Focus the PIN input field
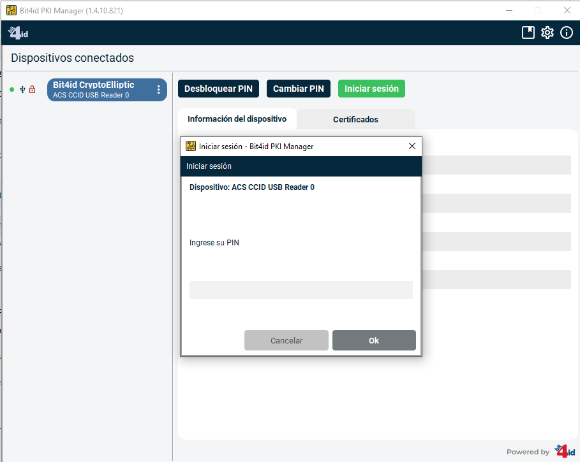 pyautogui.click(x=301, y=290)
